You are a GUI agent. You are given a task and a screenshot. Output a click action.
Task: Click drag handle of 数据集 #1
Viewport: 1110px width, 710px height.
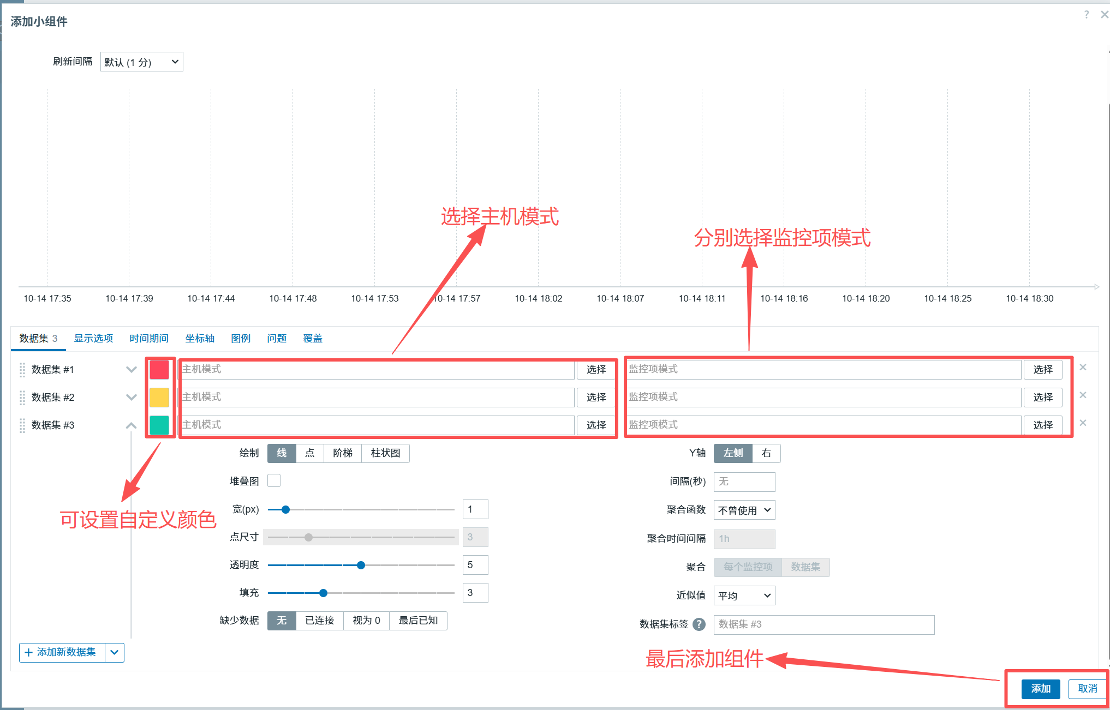(22, 370)
